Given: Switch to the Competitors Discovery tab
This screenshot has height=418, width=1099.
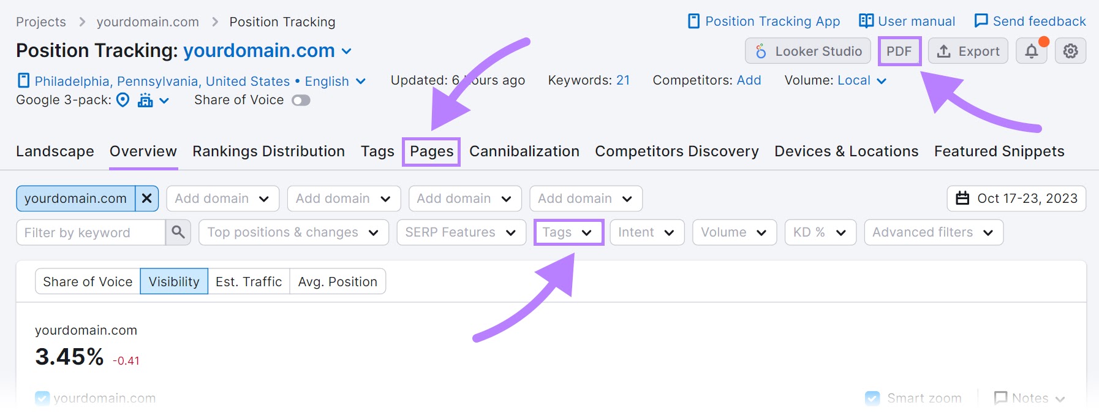Looking at the screenshot, I should (x=677, y=151).
